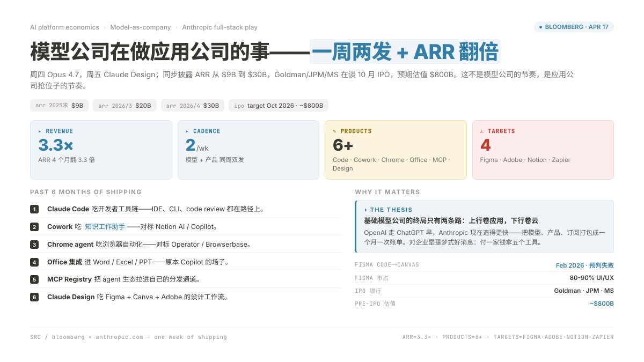Screen dimensions: 644x362
Task: Click number badge 1 beside Claude Code
Action: click(34, 209)
